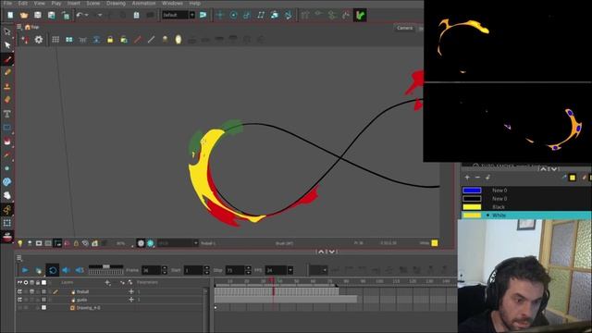Image resolution: width=592 pixels, height=333 pixels.
Task: Open the Timeline view menu icon
Action: pos(19,258)
